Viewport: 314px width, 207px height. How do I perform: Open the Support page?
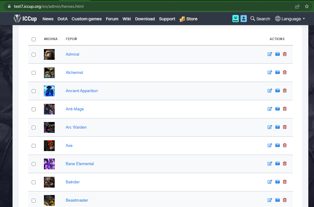click(167, 19)
